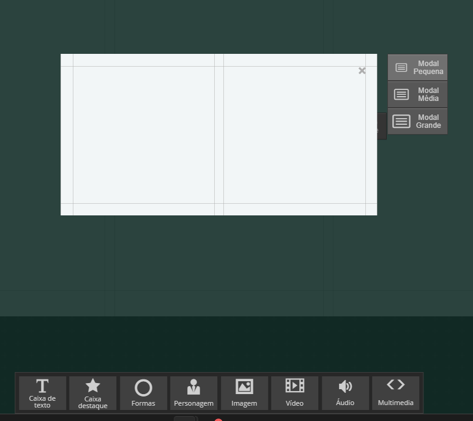
Task: Close the white modal with the X
Action: (362, 71)
